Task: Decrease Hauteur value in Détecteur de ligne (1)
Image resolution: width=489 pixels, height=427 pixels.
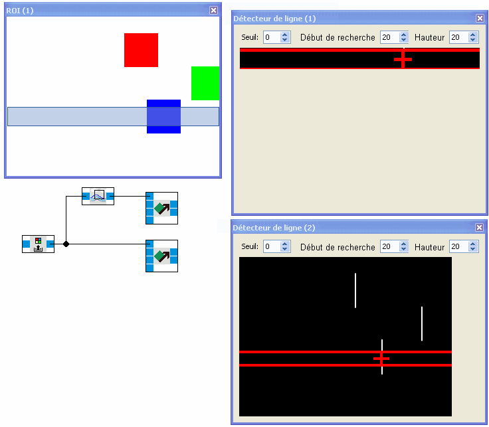Action: tap(472, 41)
